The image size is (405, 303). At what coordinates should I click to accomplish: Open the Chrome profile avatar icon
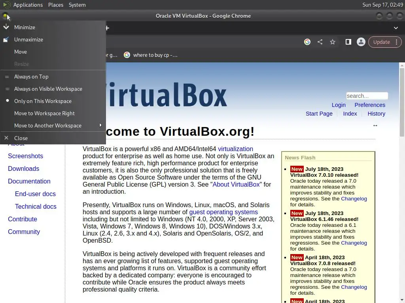point(361,42)
